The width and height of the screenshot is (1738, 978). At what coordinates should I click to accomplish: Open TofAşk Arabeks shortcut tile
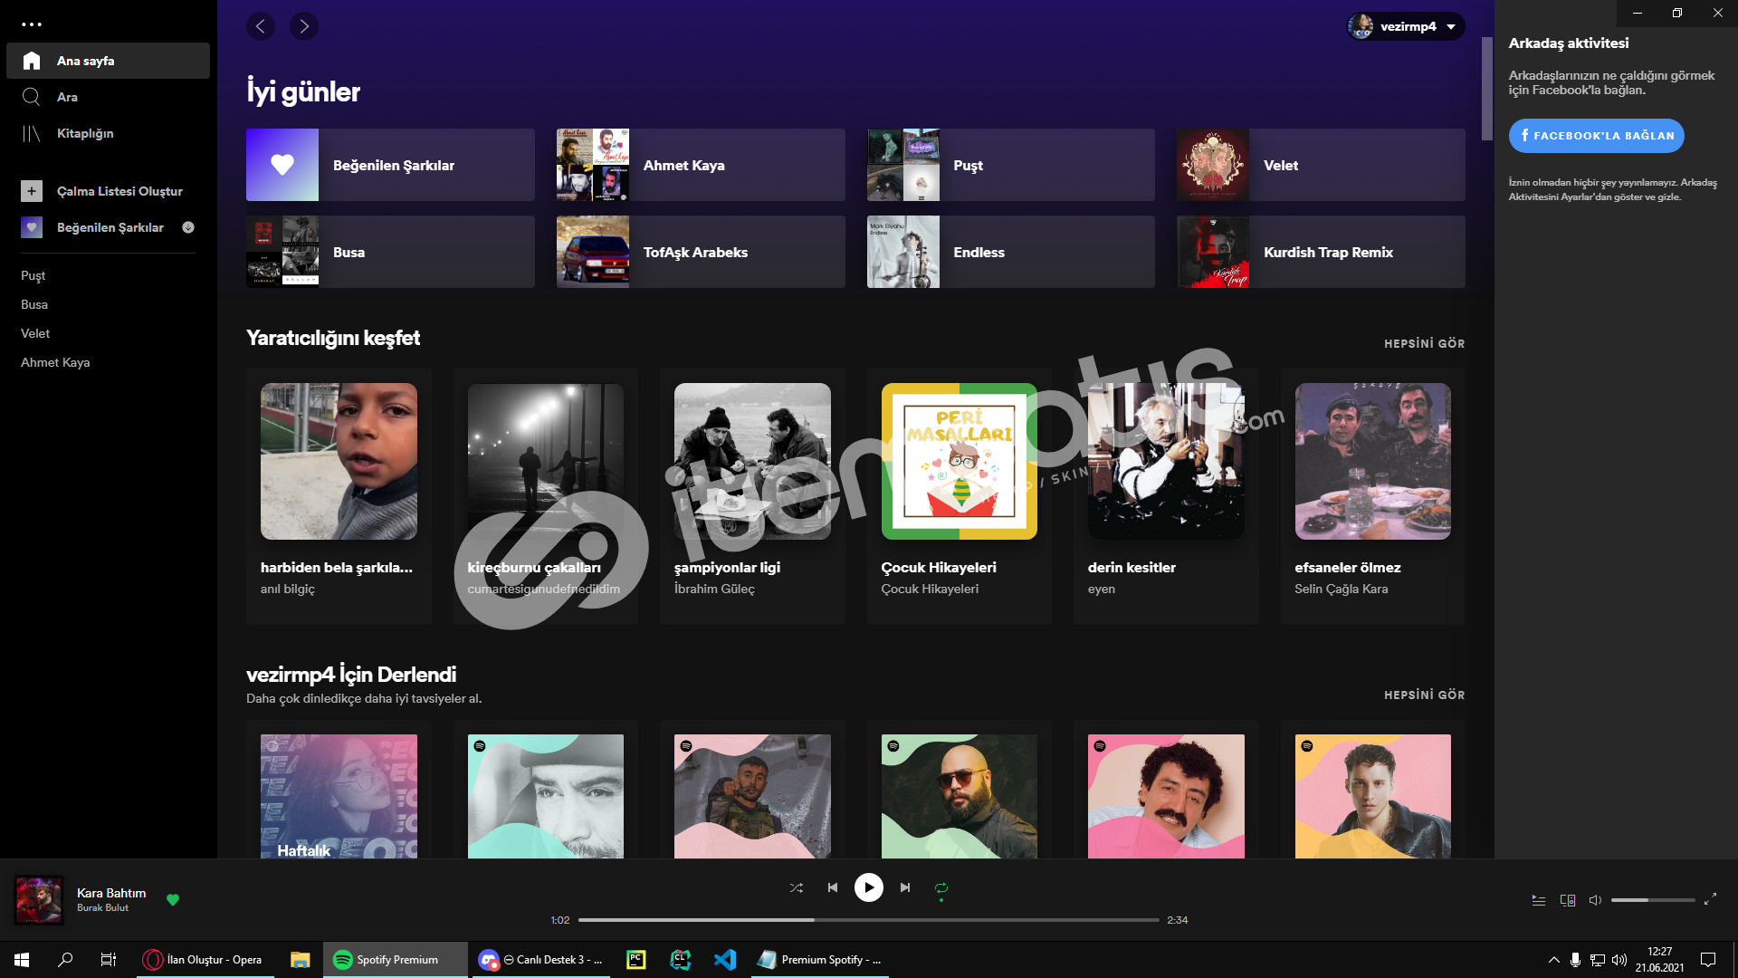pyautogui.click(x=701, y=252)
